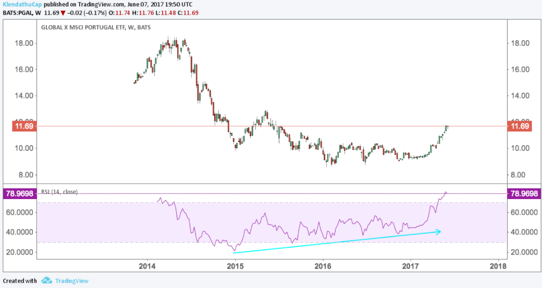Click the cyan trend line arrowhead
Viewport: 542px width, 288px height.
click(439, 231)
